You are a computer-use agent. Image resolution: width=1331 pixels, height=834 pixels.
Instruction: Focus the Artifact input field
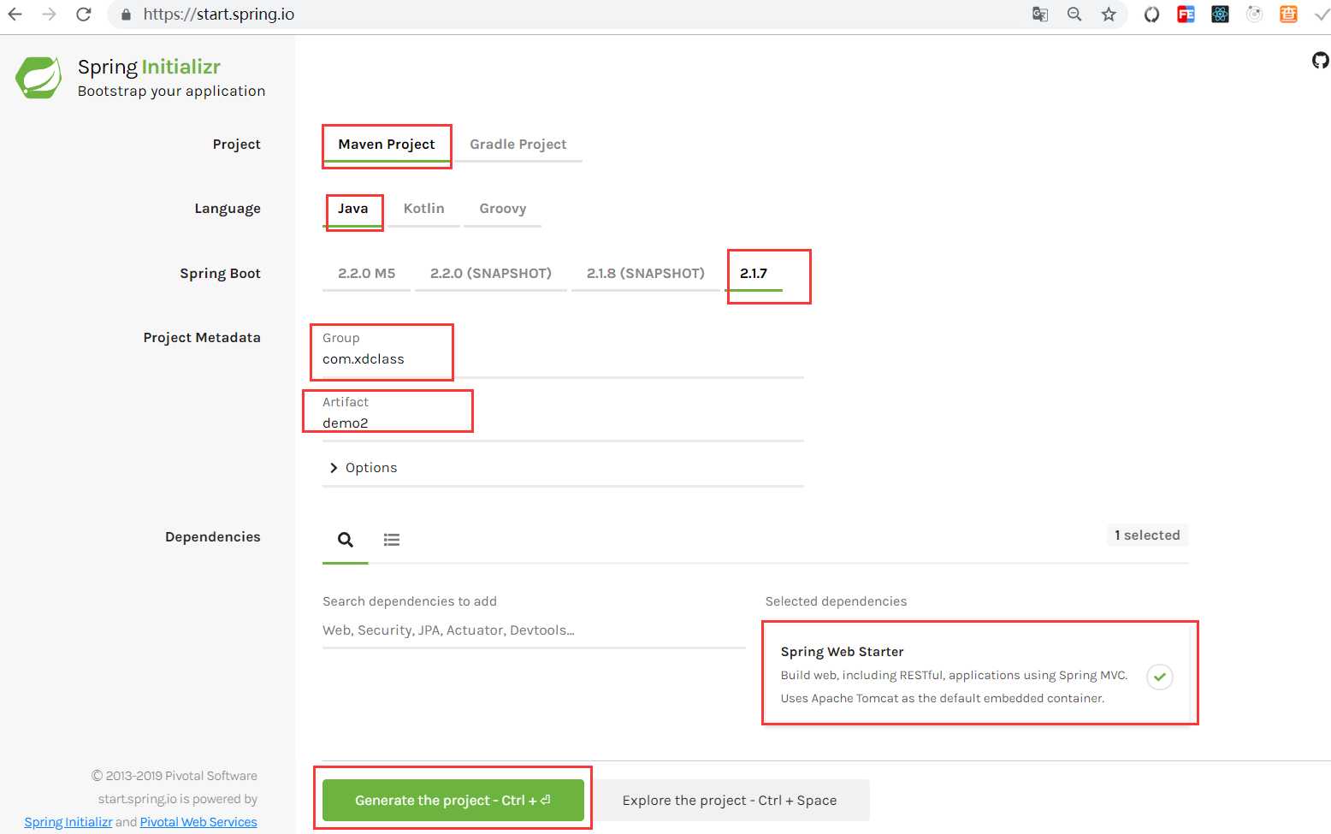click(563, 423)
